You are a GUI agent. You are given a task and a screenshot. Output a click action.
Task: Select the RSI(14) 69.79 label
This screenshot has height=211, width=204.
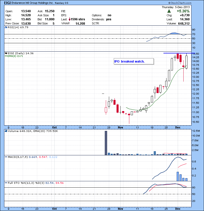click(18, 27)
